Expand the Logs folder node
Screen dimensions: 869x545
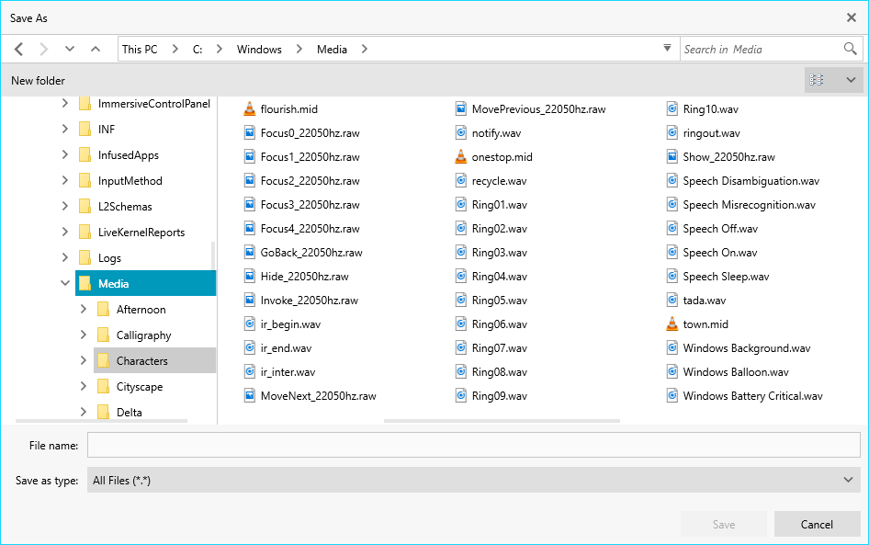pos(65,256)
